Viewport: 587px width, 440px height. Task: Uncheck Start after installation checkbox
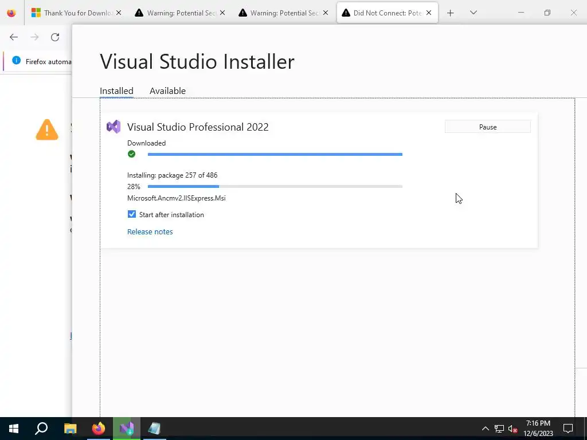coord(132,214)
